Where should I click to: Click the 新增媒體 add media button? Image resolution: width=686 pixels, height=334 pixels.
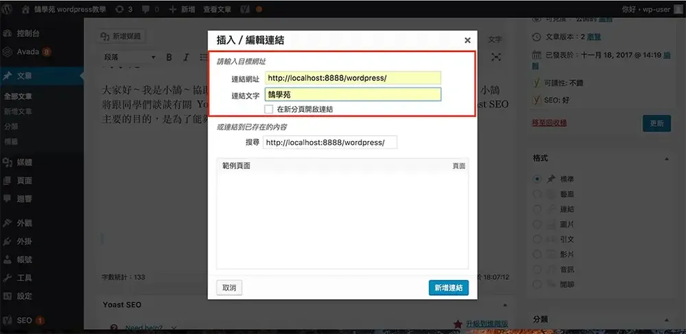pos(121,37)
